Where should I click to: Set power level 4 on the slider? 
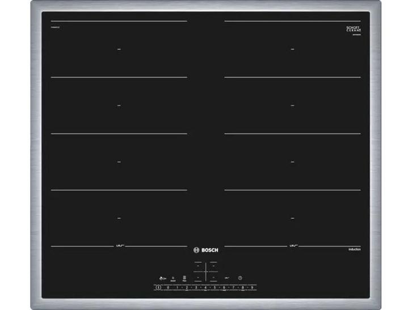[205, 287]
